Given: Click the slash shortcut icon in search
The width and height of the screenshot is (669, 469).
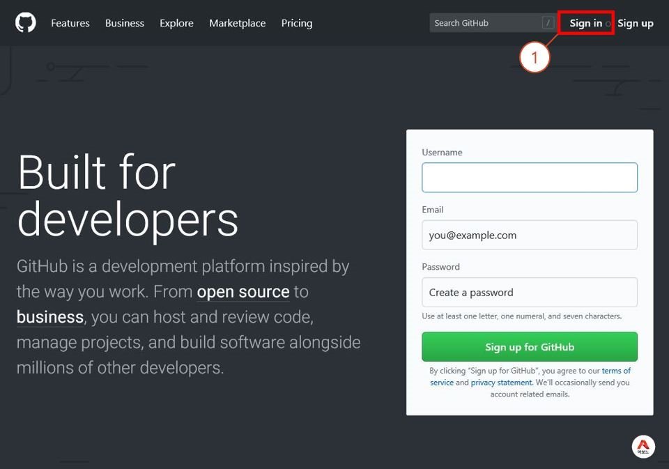Looking at the screenshot, I should click(x=548, y=22).
